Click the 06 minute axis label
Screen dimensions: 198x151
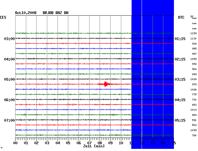(79, 143)
